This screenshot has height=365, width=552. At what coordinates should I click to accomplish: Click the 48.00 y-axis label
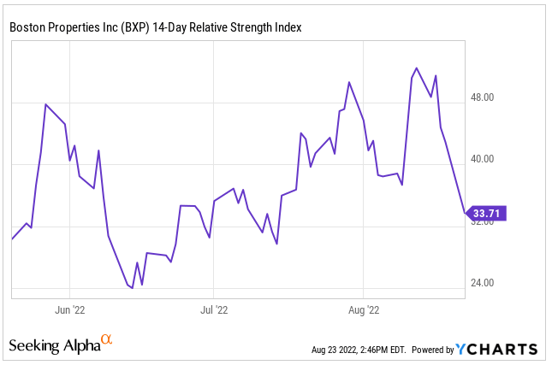coord(484,97)
